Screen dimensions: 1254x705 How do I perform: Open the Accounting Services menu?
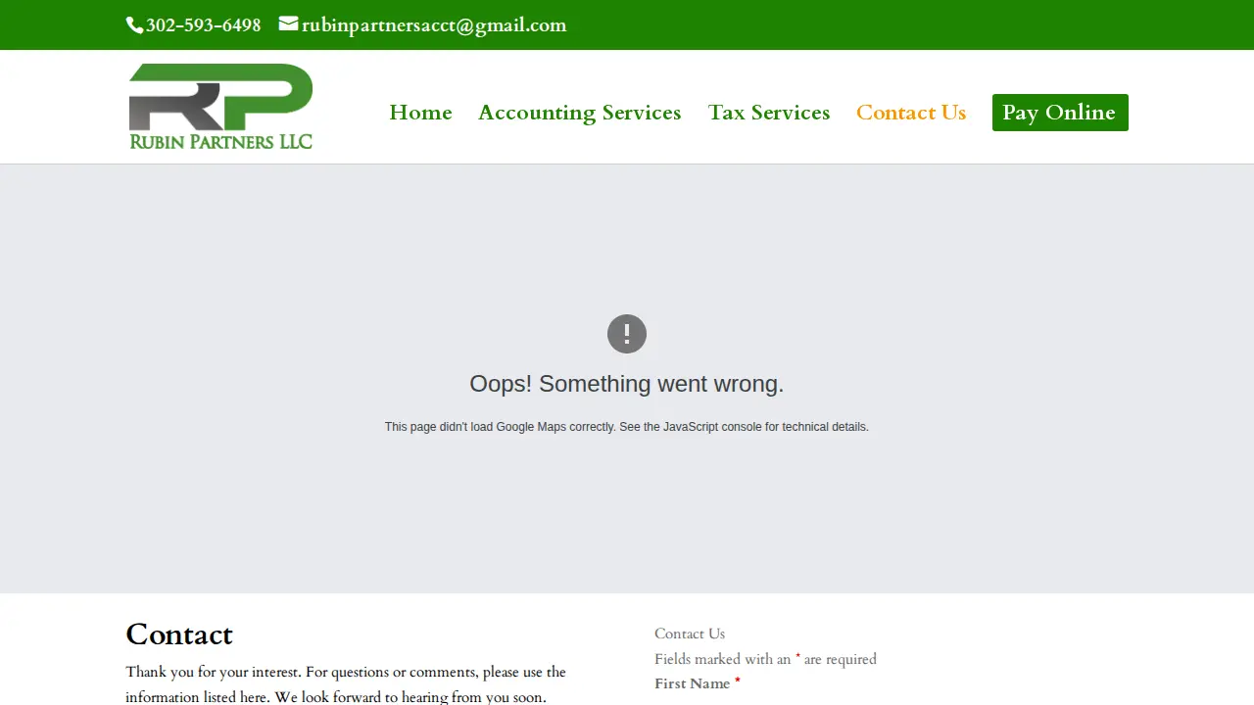pyautogui.click(x=580, y=113)
